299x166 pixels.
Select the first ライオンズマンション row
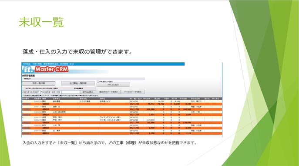tap(122, 117)
